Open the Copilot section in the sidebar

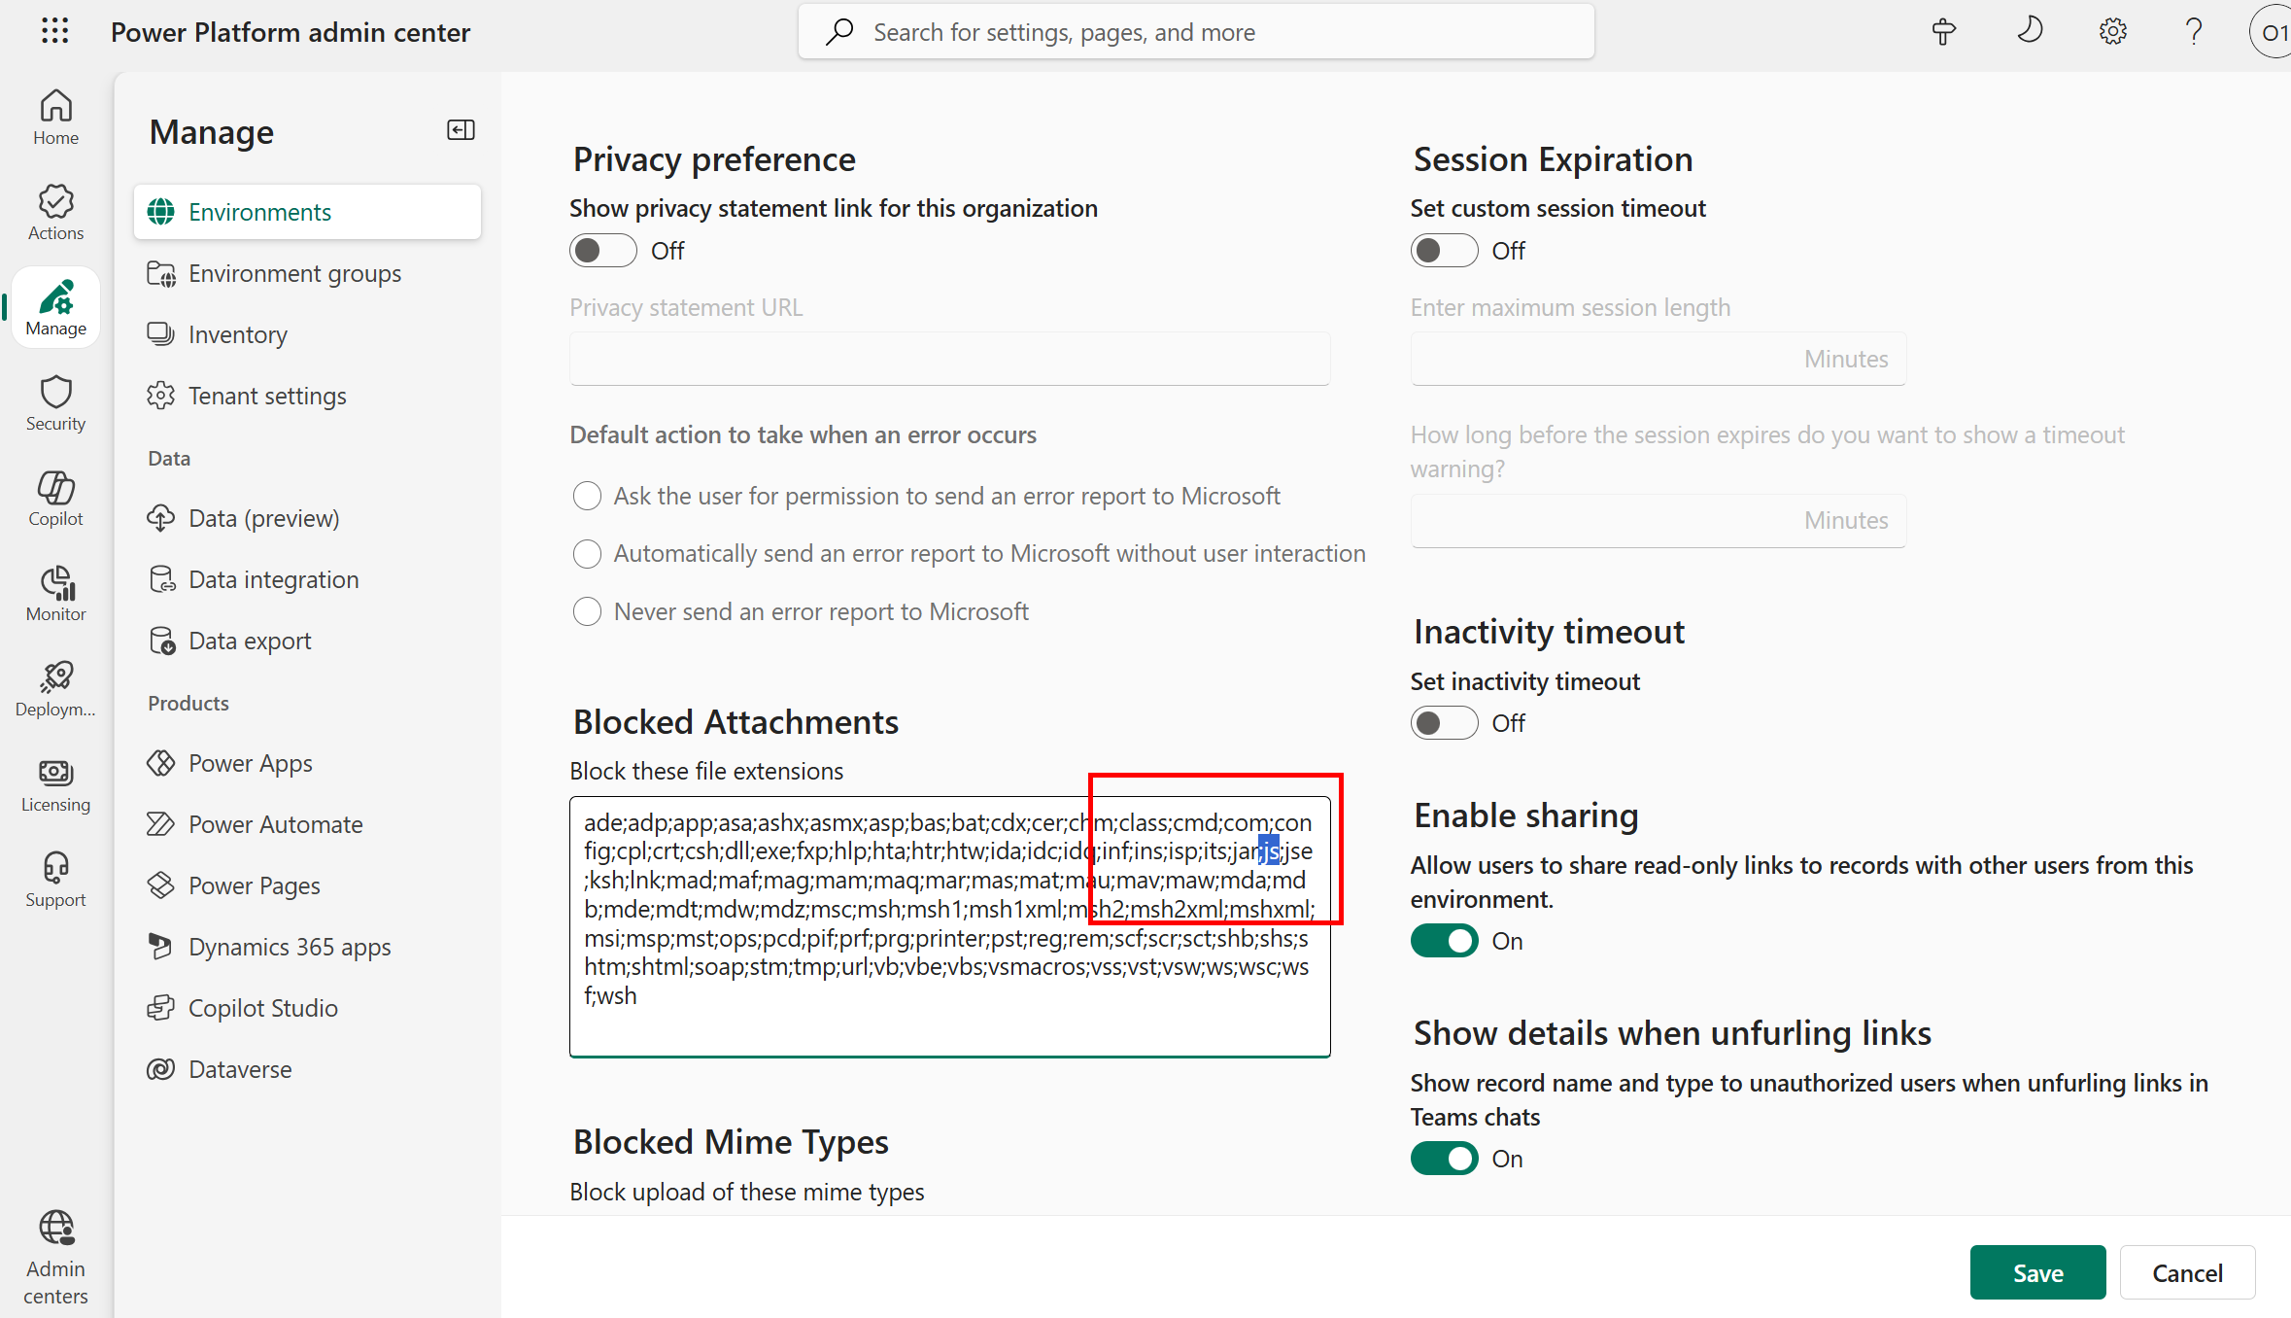coord(55,498)
